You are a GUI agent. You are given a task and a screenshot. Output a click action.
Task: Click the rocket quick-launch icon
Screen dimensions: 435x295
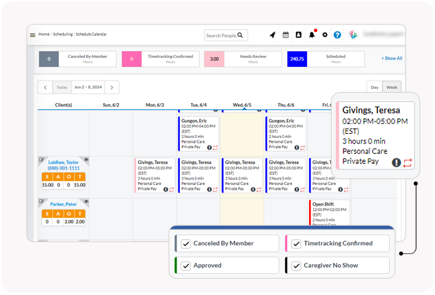pos(273,35)
